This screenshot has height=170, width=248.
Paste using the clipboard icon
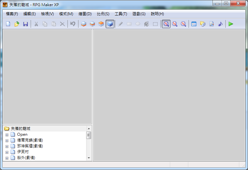coord(54,24)
